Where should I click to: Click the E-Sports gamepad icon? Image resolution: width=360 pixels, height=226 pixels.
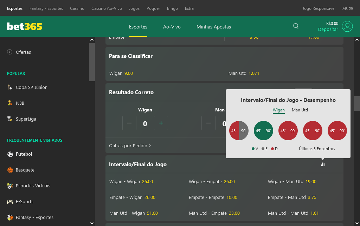10,202
